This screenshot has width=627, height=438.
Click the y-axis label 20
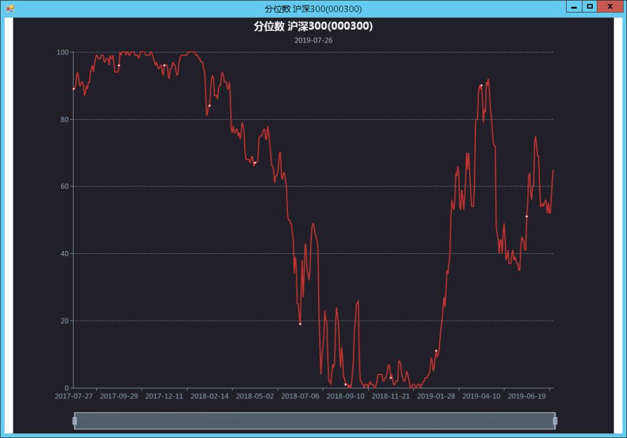pos(65,321)
